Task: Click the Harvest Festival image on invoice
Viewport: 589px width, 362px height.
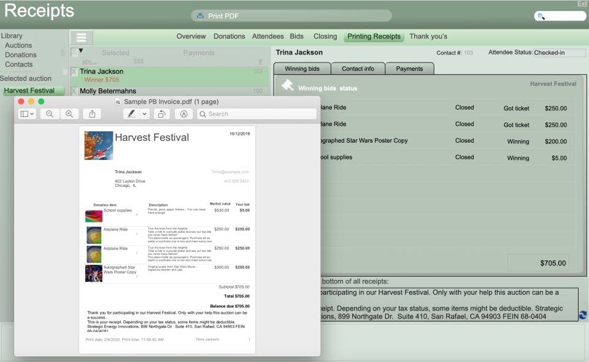Action: pyautogui.click(x=98, y=145)
